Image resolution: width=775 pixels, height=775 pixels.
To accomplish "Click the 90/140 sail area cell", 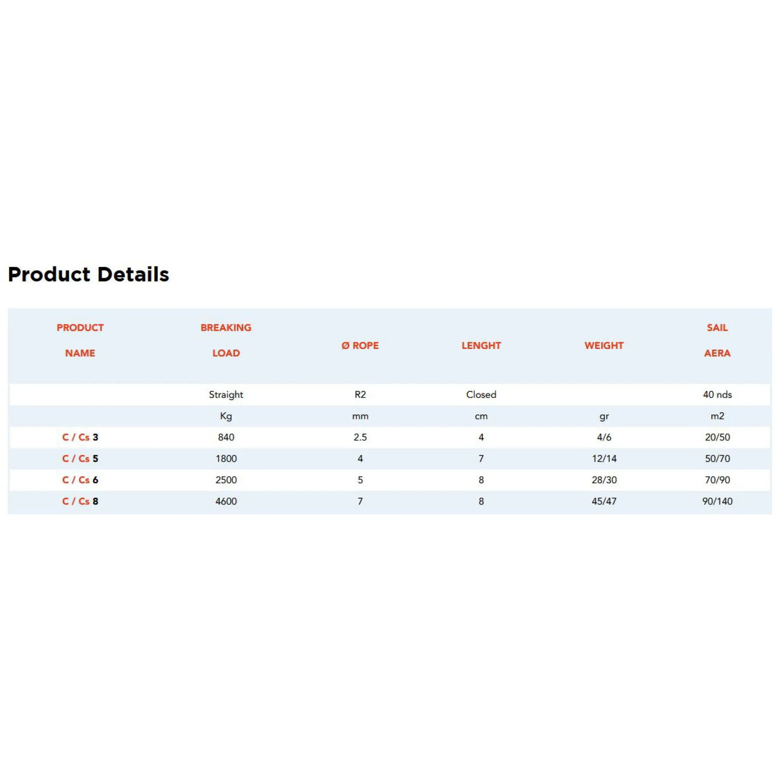I will (x=717, y=501).
